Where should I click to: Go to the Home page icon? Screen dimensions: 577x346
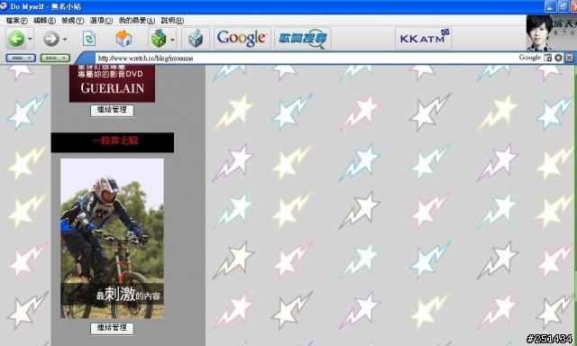point(124,38)
